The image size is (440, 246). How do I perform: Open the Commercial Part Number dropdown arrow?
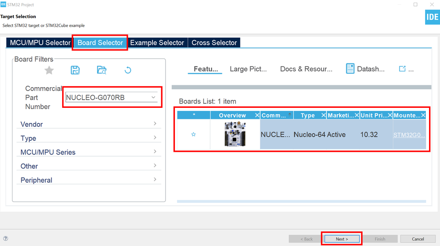tap(153, 97)
